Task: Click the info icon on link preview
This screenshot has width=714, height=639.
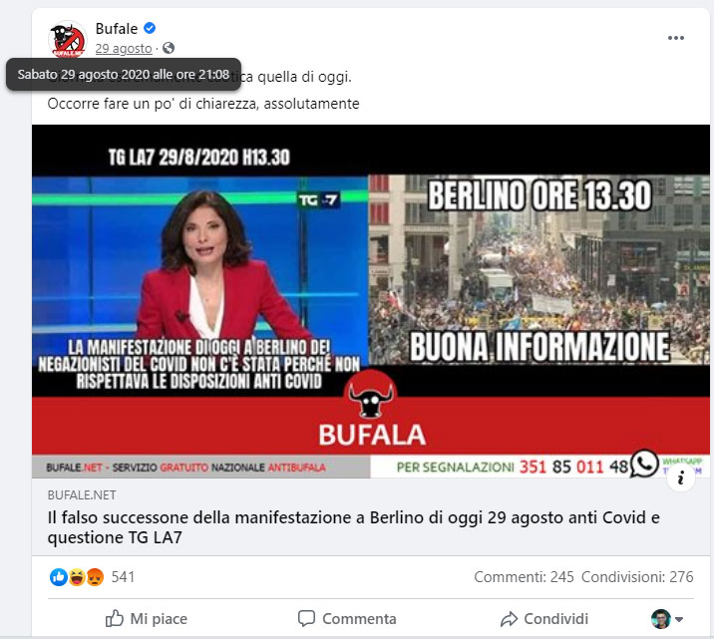Action: click(681, 478)
